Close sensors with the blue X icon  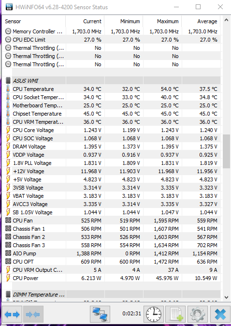pos(220,314)
